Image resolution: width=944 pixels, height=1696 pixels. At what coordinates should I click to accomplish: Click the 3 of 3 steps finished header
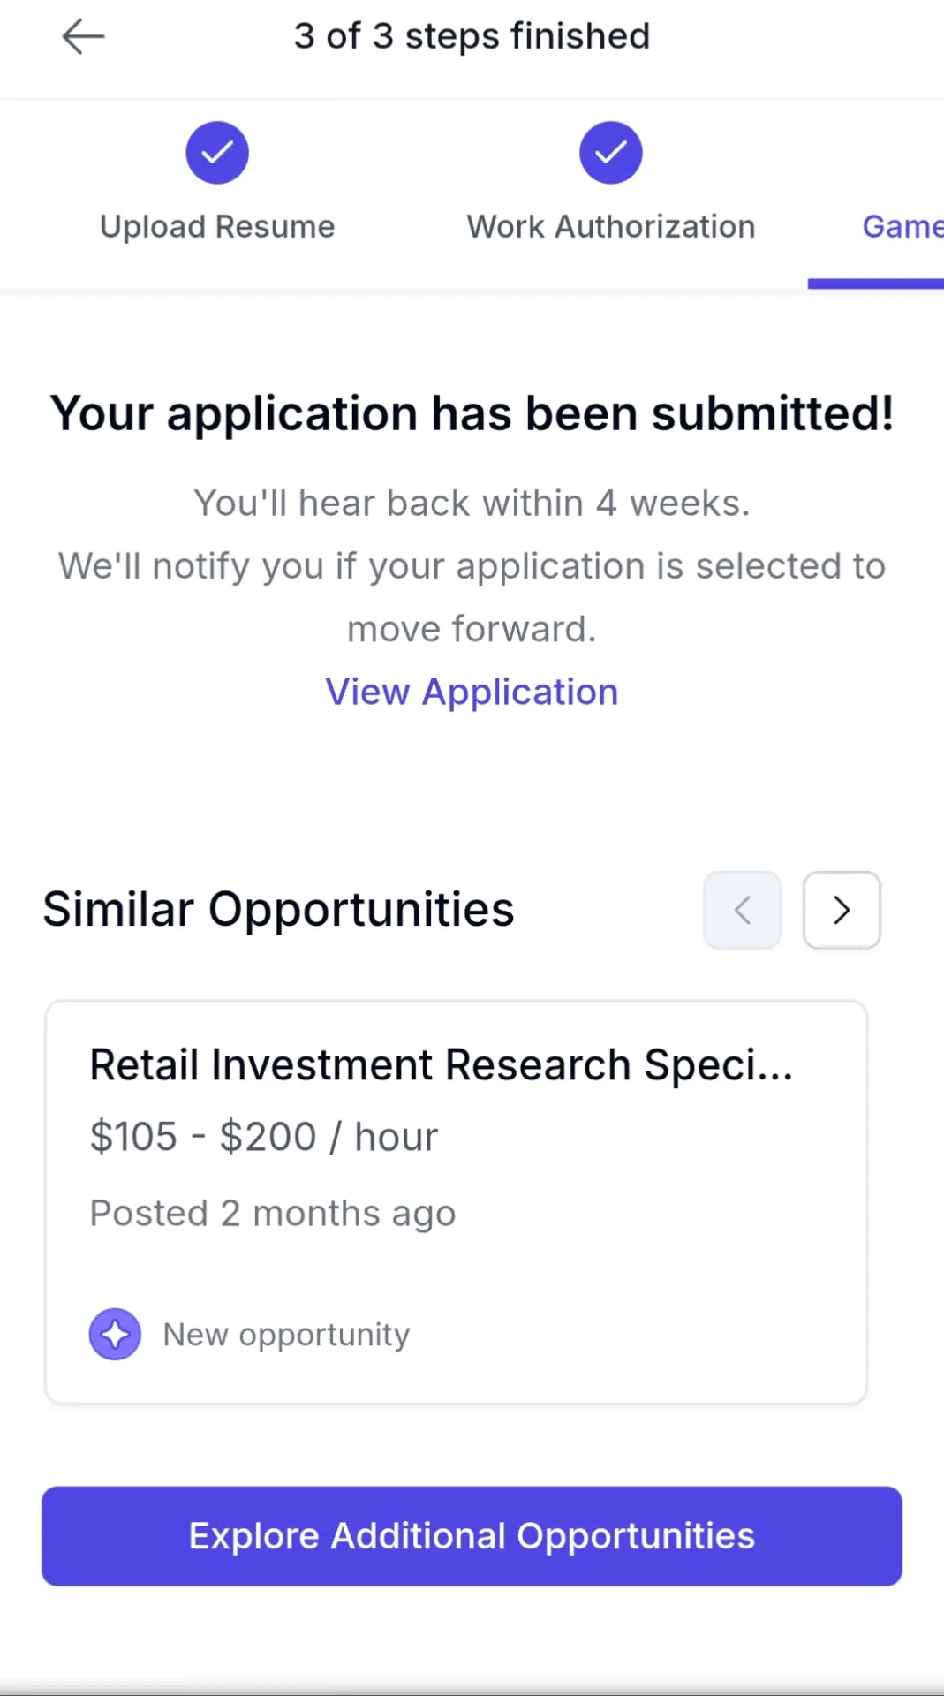coord(472,37)
